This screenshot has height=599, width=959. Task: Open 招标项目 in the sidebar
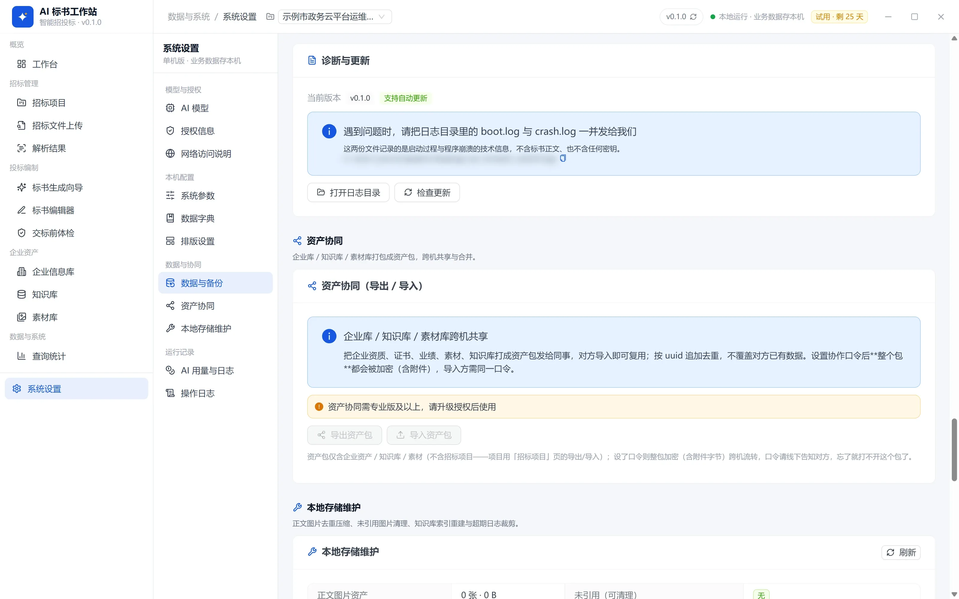76,103
